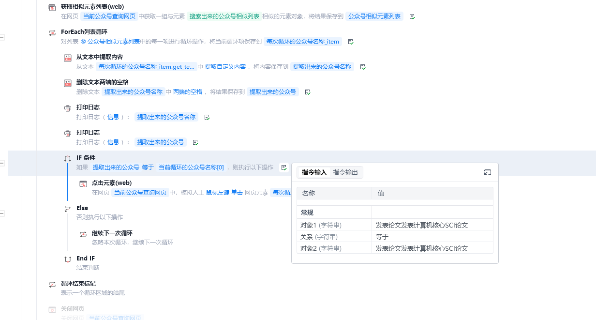Expand the instruction details popup window icon

[x=488, y=172]
